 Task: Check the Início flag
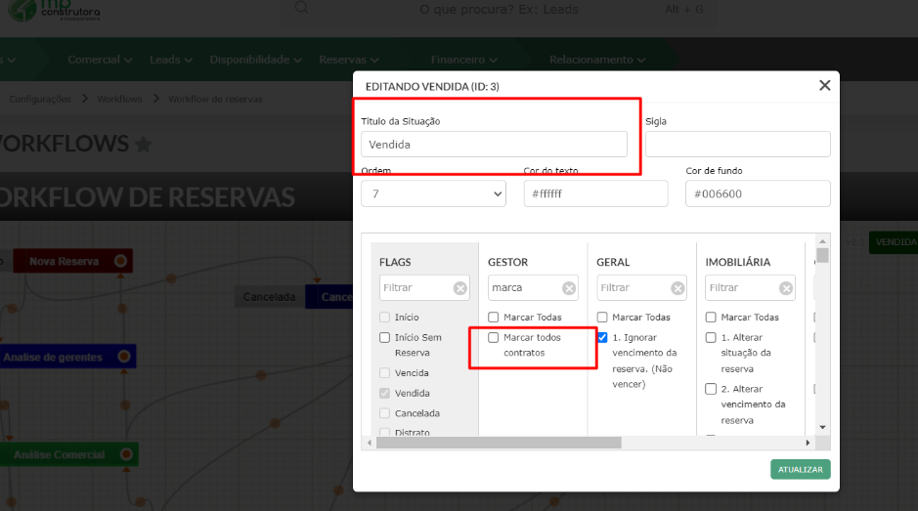384,318
